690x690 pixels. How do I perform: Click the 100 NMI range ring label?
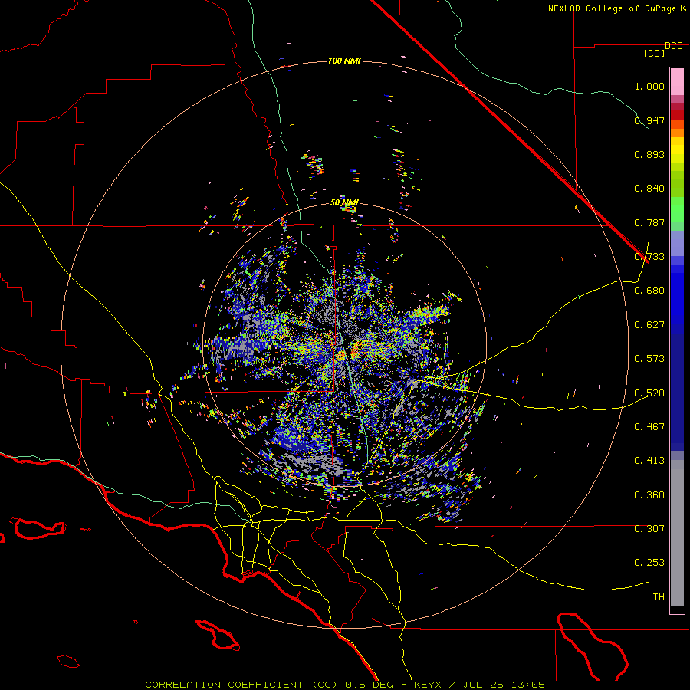[x=344, y=61]
